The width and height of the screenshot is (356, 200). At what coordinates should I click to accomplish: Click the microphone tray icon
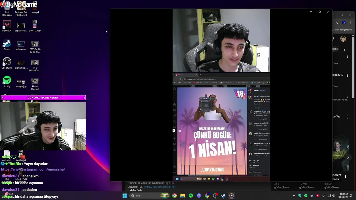tap(323, 196)
